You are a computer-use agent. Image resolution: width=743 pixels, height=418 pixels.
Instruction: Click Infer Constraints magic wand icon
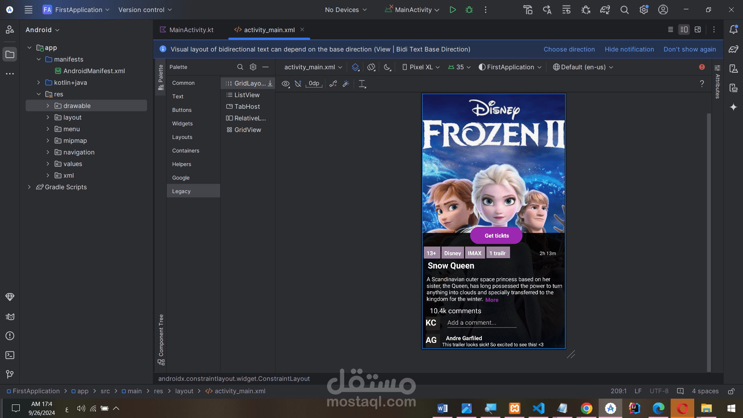pos(346,84)
